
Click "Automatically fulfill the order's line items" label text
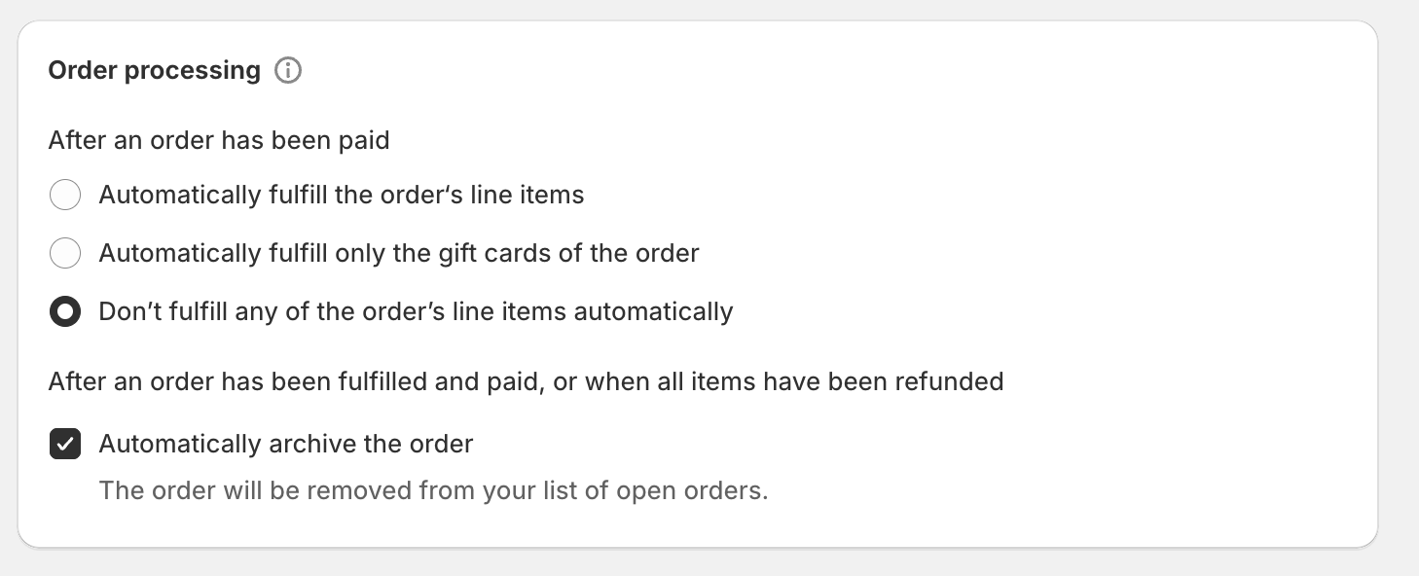pyautogui.click(x=341, y=196)
